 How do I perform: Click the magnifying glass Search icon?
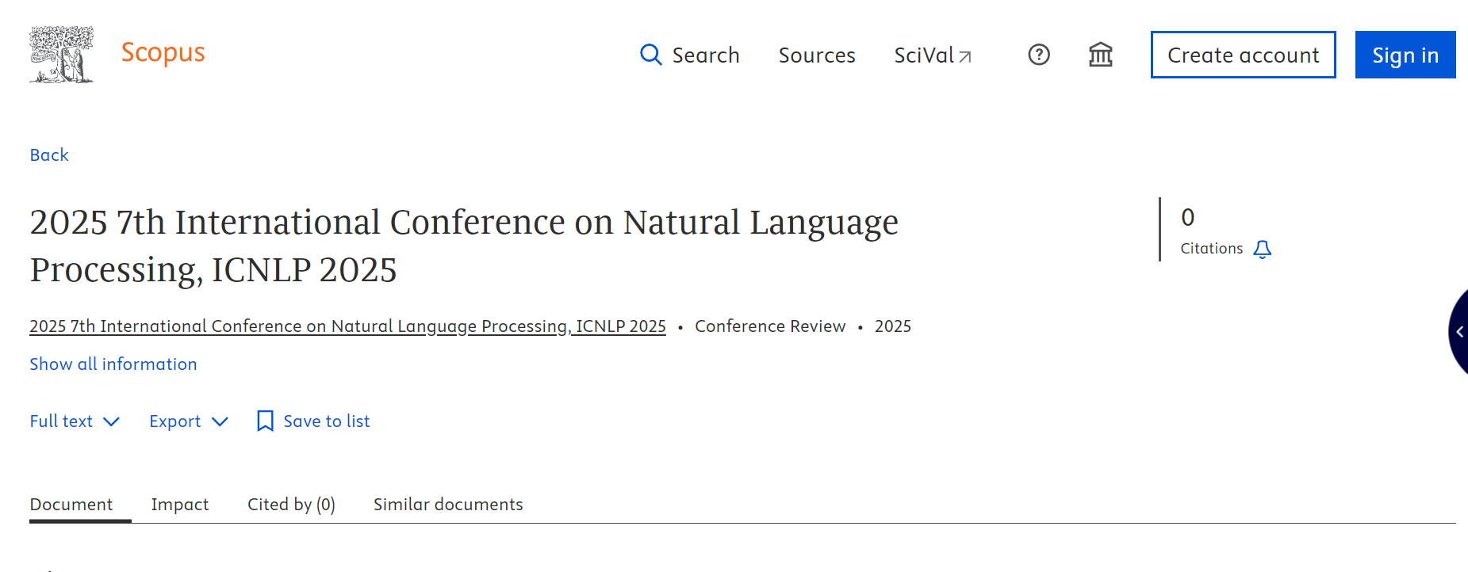[x=650, y=55]
